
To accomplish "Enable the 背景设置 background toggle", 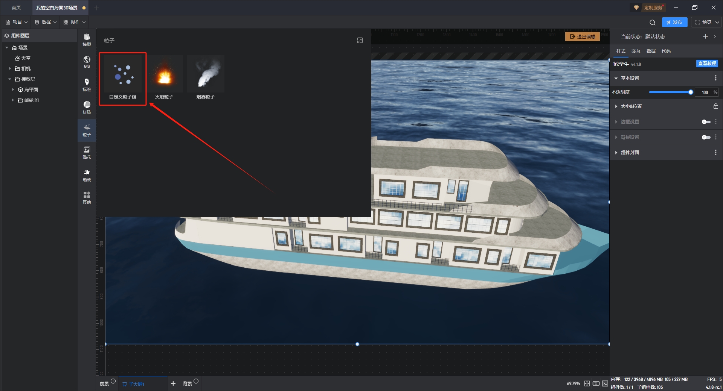I will tap(706, 137).
